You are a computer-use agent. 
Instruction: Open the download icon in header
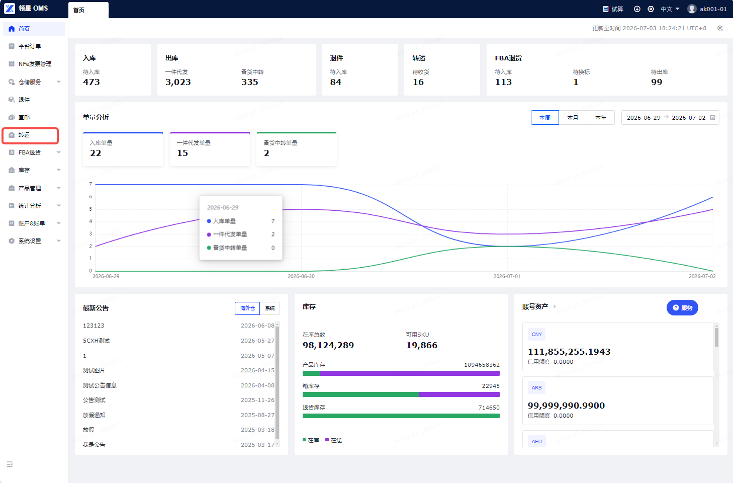[x=637, y=9]
